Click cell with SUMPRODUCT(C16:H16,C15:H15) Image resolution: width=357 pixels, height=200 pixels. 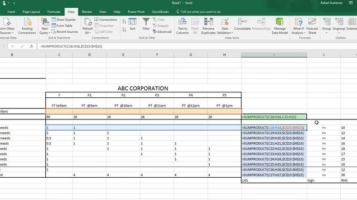[274, 117]
